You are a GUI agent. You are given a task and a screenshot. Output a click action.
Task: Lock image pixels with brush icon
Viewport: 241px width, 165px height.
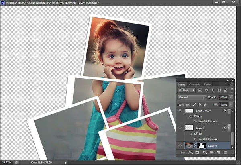point(194,105)
